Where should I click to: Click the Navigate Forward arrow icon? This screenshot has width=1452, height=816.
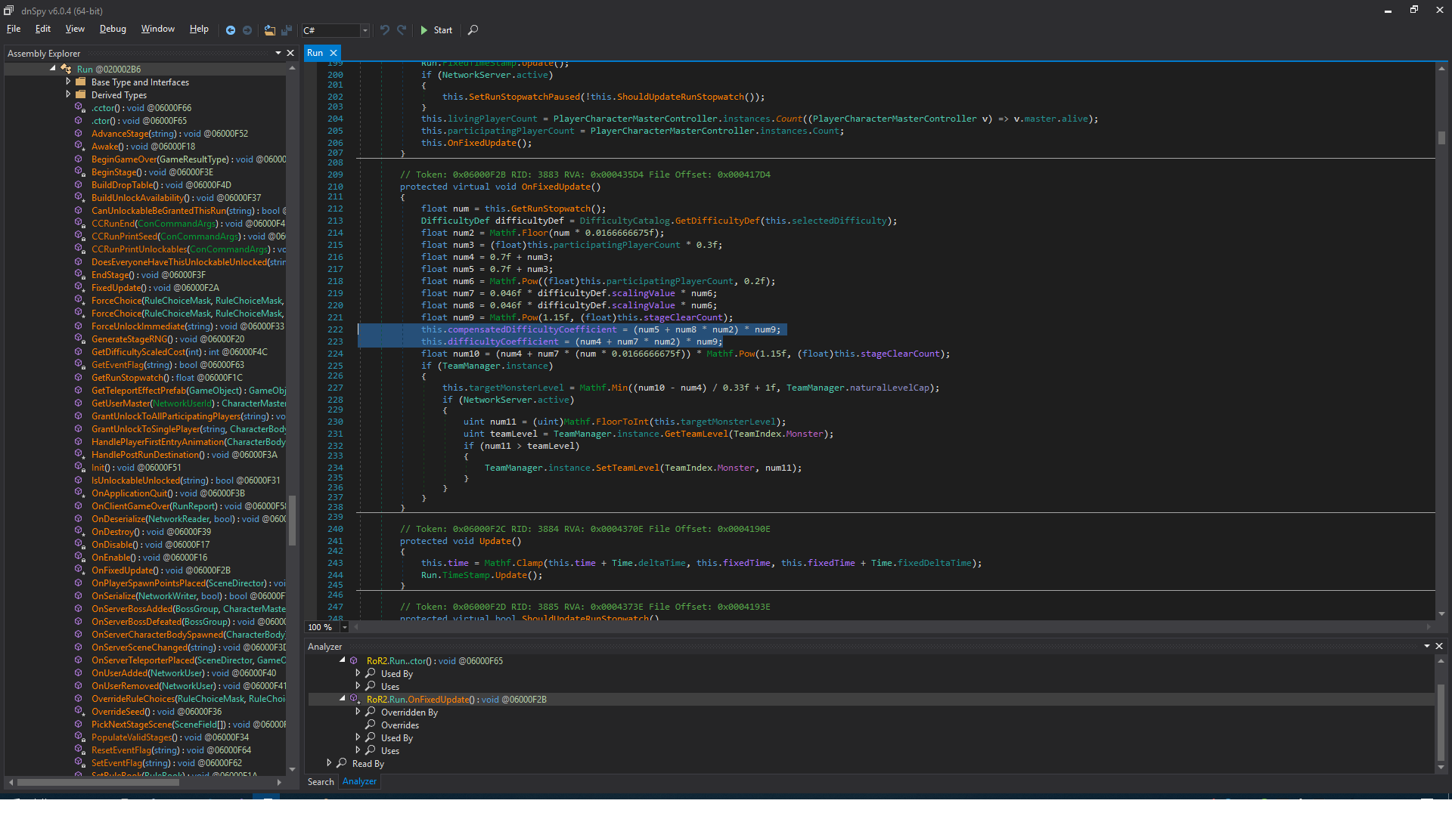pyautogui.click(x=247, y=30)
